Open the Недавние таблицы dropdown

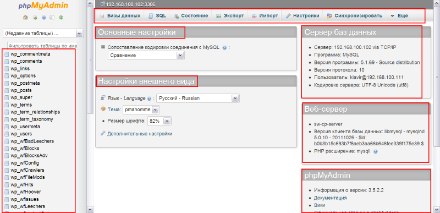pyautogui.click(x=43, y=34)
